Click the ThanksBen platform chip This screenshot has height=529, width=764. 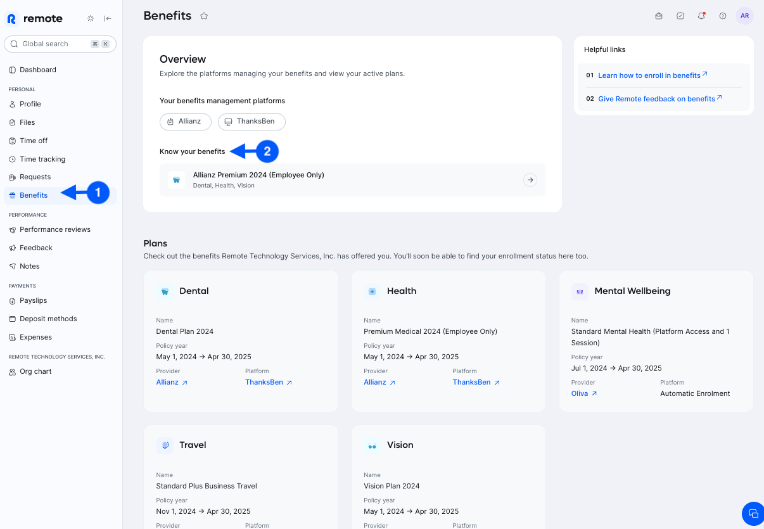click(251, 122)
